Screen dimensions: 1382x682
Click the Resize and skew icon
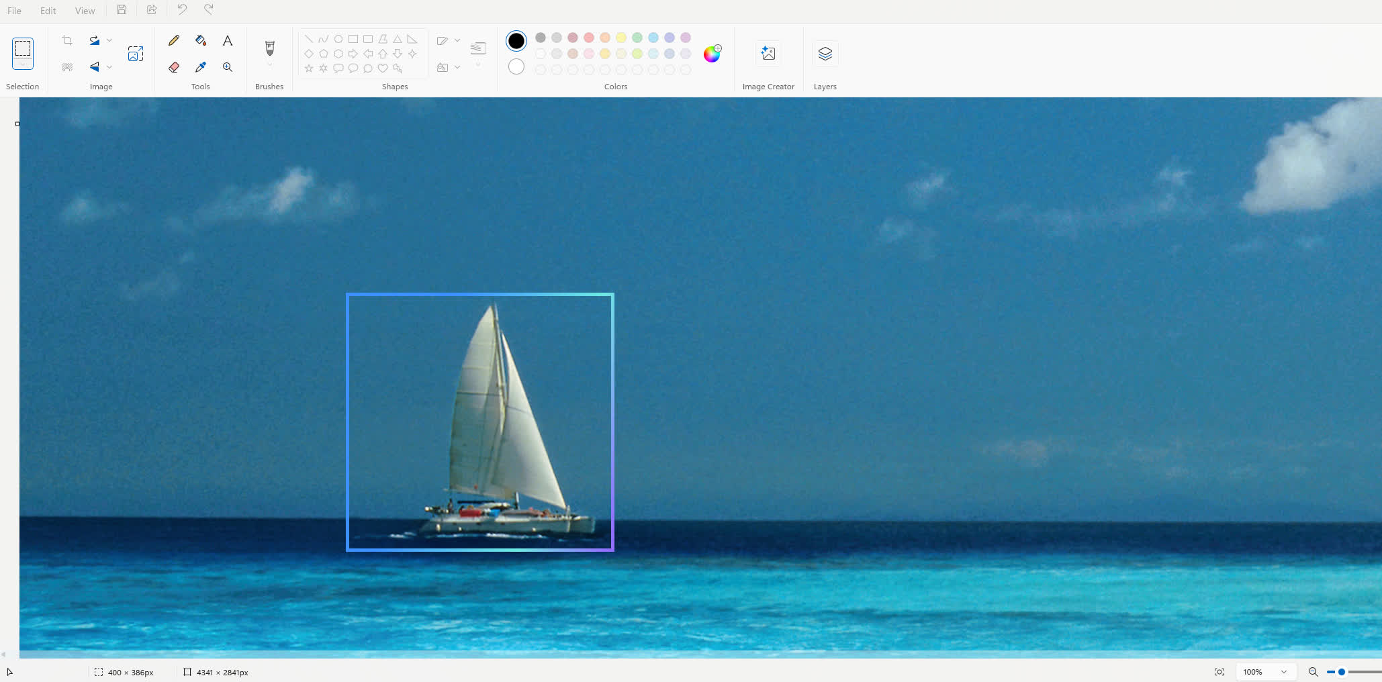[x=136, y=54]
